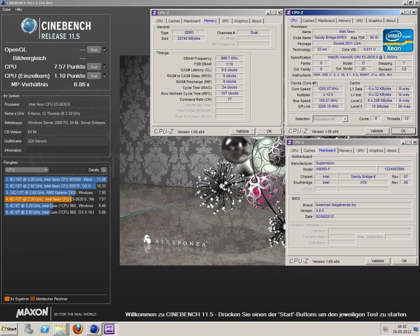This screenshot has width=420, height=336.
Task: Start the CPU benchmark test
Action: tap(94, 67)
